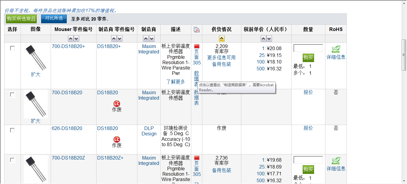Click the 25: price break link for ¥19.15
This screenshot has width=407, height=184.
click(x=262, y=55)
